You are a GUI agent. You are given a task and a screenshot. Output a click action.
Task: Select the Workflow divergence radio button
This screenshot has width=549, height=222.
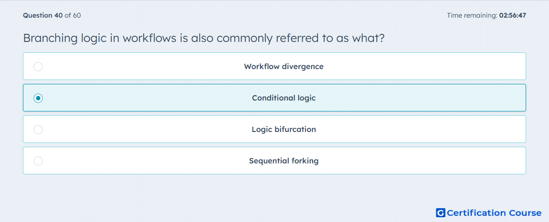point(38,66)
